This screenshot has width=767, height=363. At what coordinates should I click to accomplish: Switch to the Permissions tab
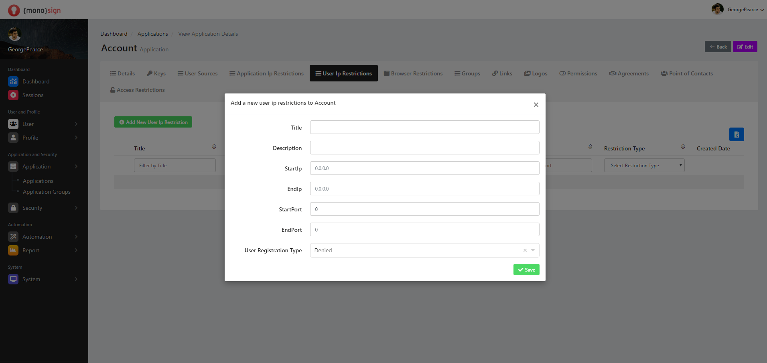click(x=578, y=73)
